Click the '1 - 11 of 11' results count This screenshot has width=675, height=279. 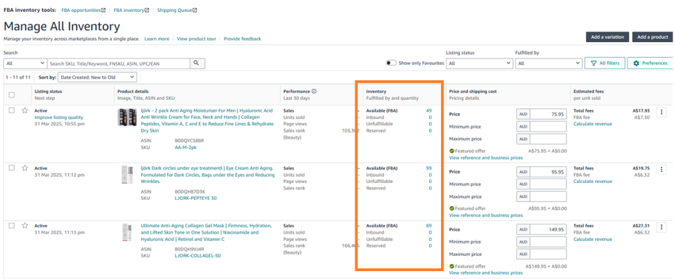pos(18,78)
